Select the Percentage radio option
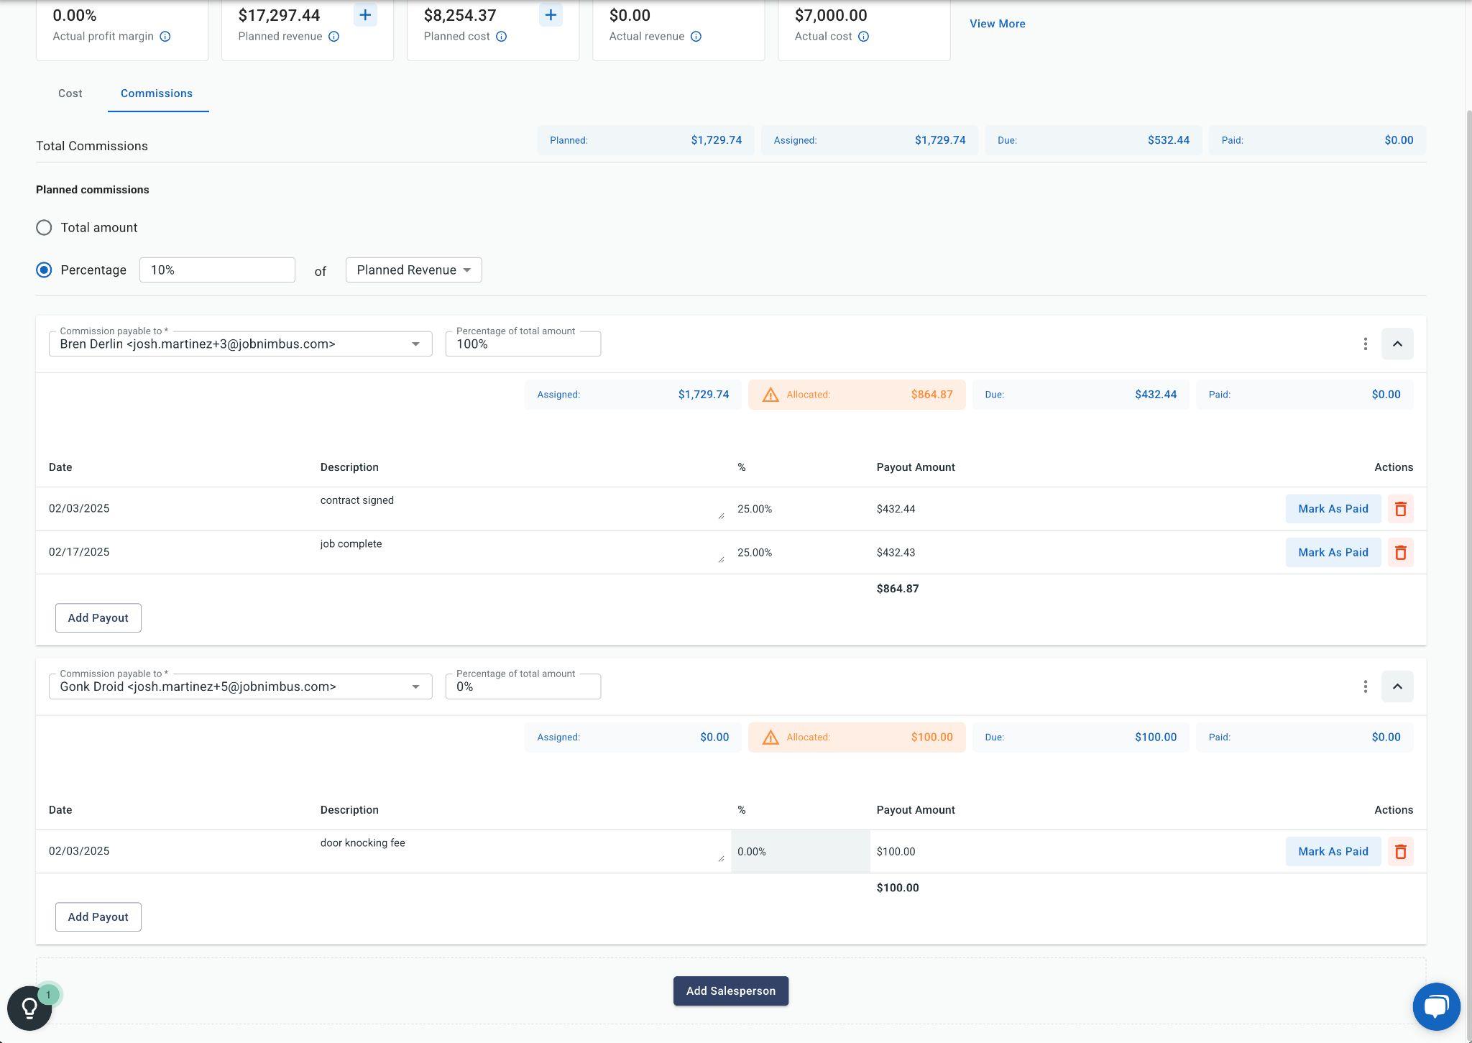This screenshot has width=1472, height=1043. coord(44,270)
